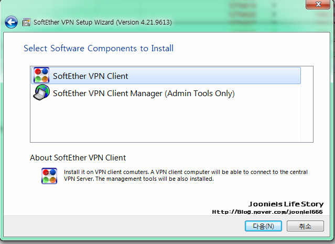The image size is (335, 244).
Task: Click the SoftEther VPN Setup Wizard title text
Action: click(x=103, y=22)
